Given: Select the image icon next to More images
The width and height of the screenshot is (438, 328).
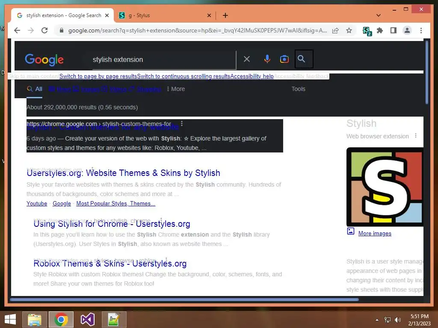Looking at the screenshot, I should pyautogui.click(x=351, y=231).
